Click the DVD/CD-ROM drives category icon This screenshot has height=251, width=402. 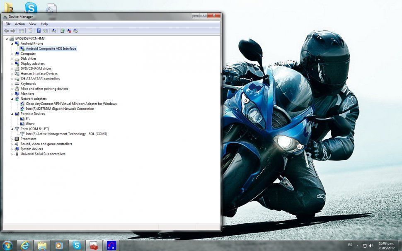pyautogui.click(x=17, y=69)
